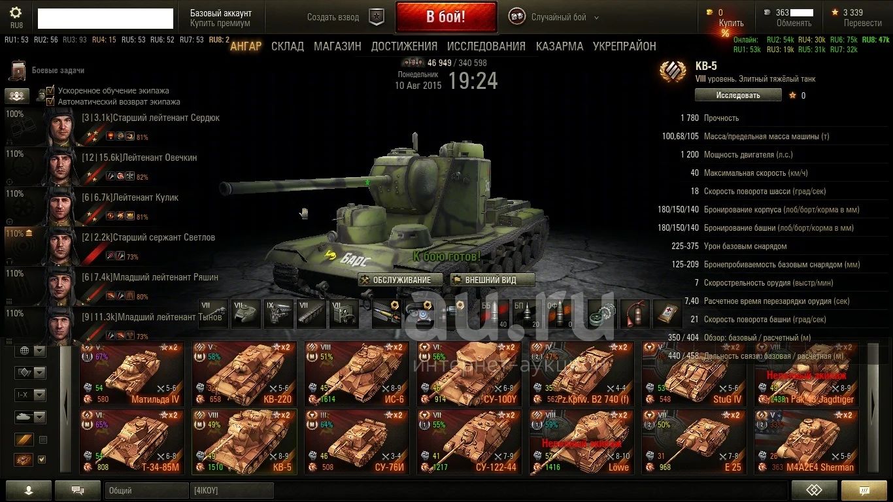Open the radio module slot
893x502 pixels.
pyautogui.click(x=345, y=314)
